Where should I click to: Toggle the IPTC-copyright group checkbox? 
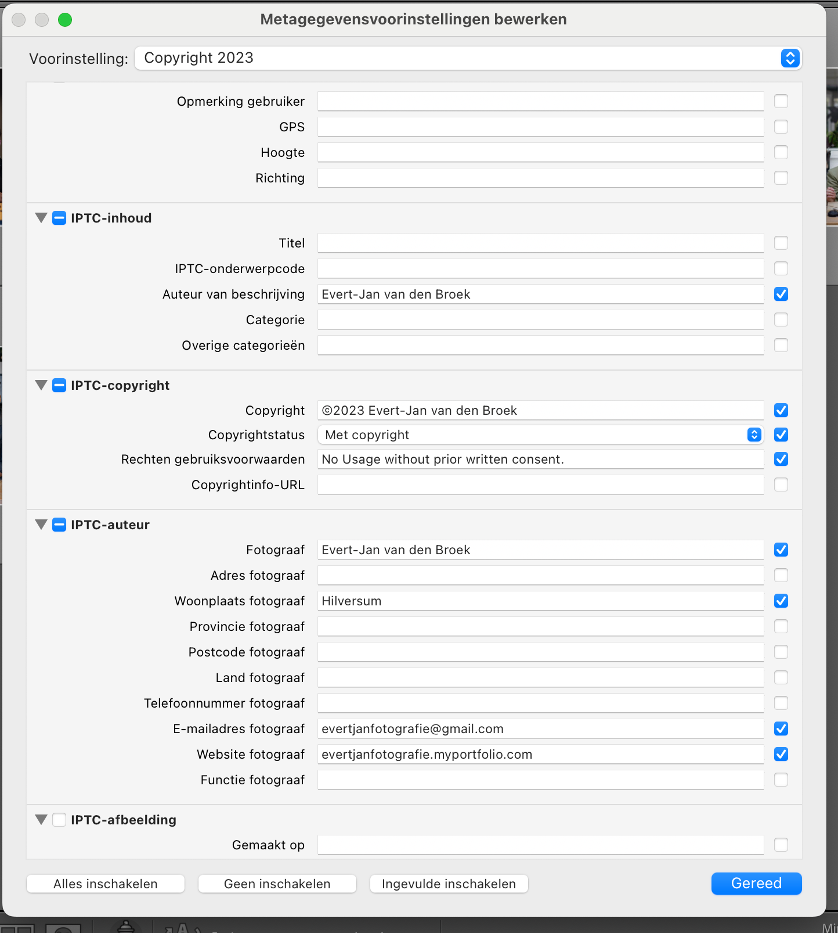click(59, 385)
